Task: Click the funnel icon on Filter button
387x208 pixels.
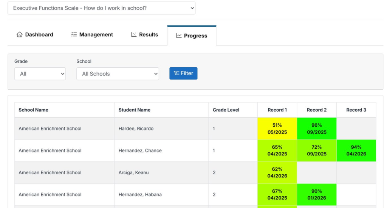Action: [176, 73]
